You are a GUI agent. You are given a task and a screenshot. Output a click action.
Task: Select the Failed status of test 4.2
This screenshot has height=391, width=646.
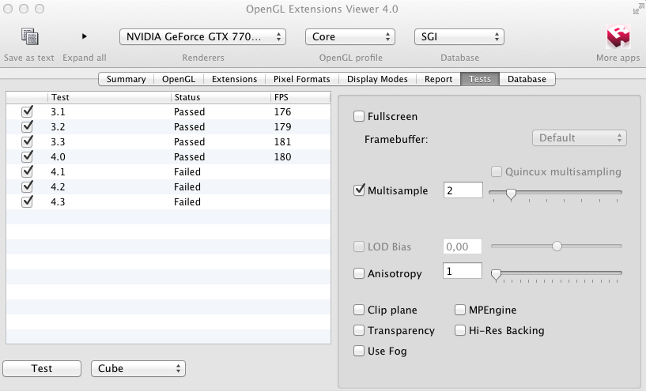tap(187, 187)
